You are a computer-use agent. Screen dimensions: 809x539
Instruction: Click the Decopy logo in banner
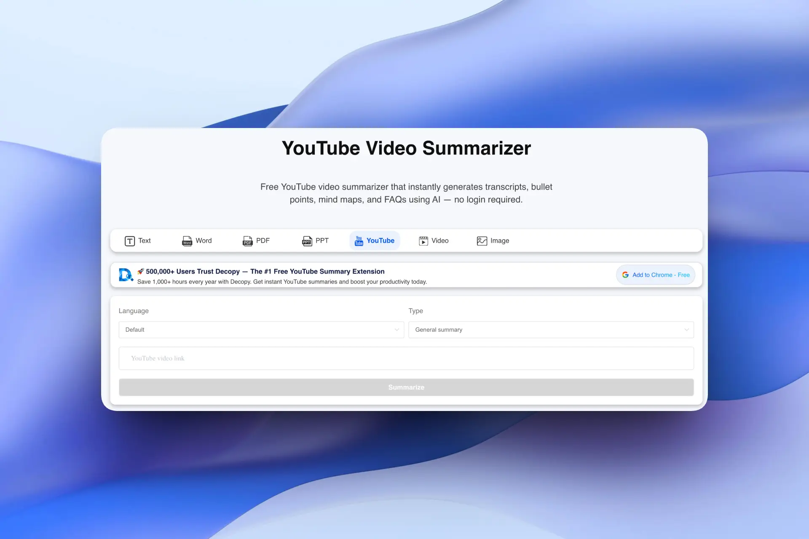[126, 275]
